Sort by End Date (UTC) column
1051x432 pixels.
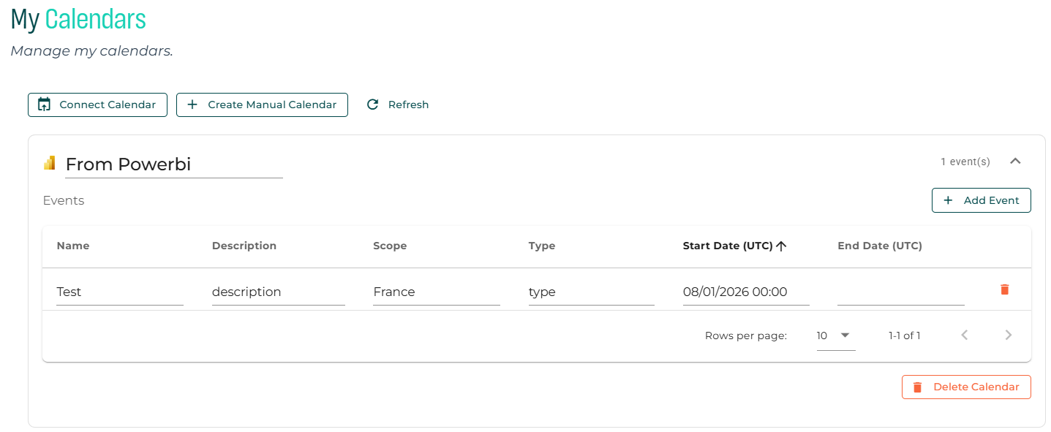879,246
